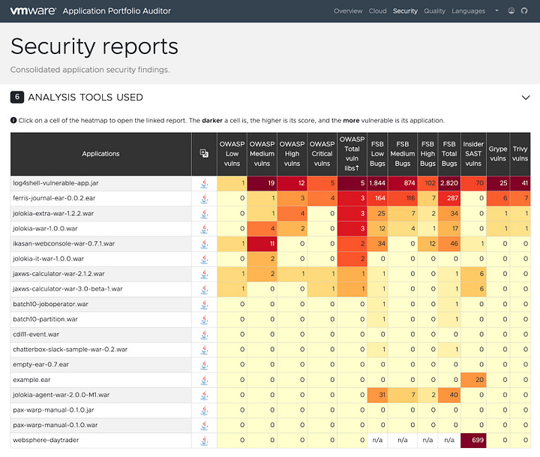Sort by OWASP Medium vulns column
The width and height of the screenshot is (540, 457).
pyautogui.click(x=262, y=154)
